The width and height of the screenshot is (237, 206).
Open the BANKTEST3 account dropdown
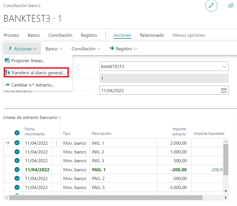[x=225, y=66]
